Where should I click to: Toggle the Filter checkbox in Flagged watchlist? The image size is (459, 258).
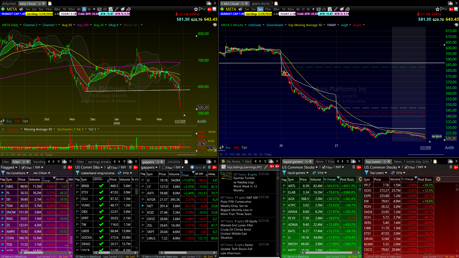(x=23, y=167)
